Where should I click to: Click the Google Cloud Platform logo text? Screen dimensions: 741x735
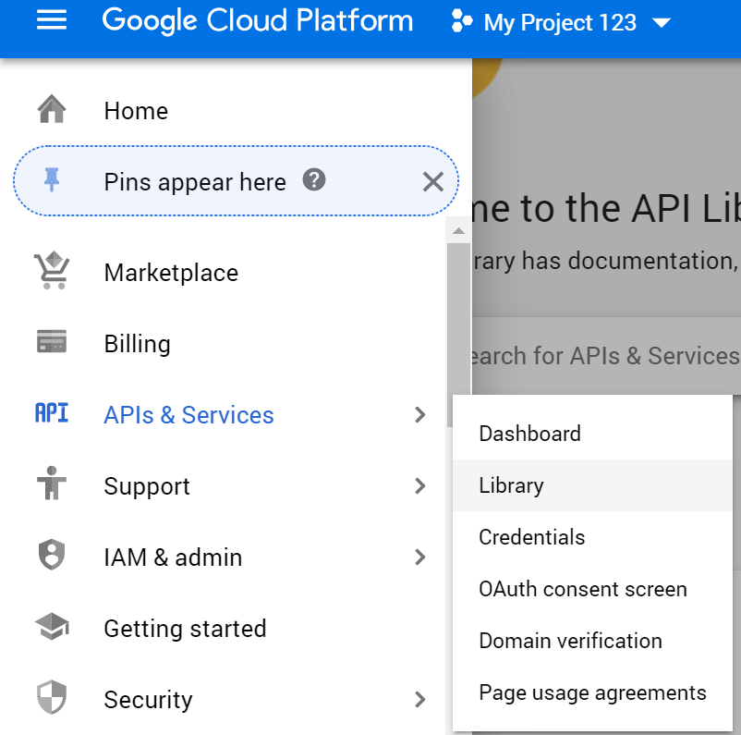tap(258, 21)
